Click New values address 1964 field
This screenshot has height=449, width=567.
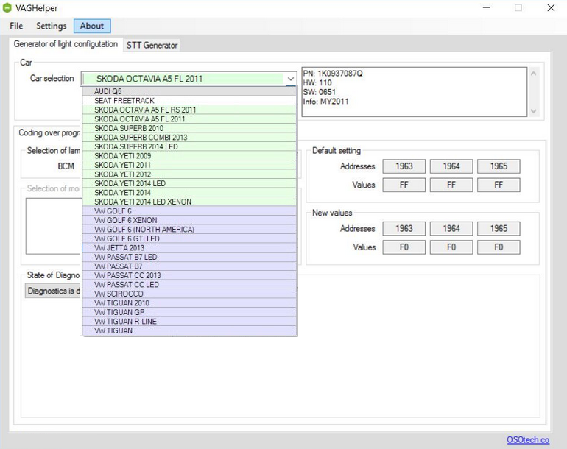[x=451, y=228]
